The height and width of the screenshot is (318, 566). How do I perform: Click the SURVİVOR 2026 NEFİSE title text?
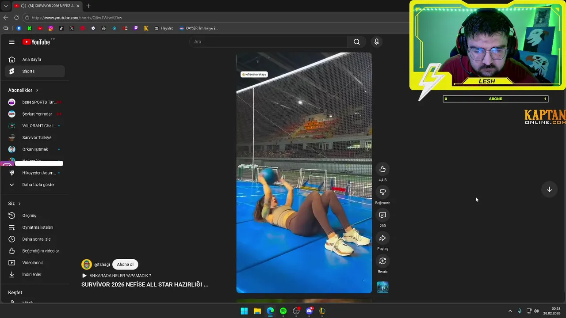[x=145, y=284]
